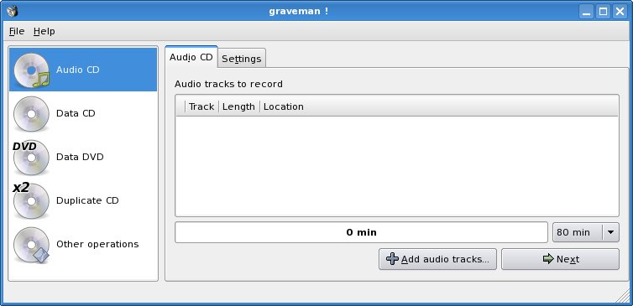The width and height of the screenshot is (633, 306).
Task: Click the Other operations disc icon
Action: coord(32,245)
